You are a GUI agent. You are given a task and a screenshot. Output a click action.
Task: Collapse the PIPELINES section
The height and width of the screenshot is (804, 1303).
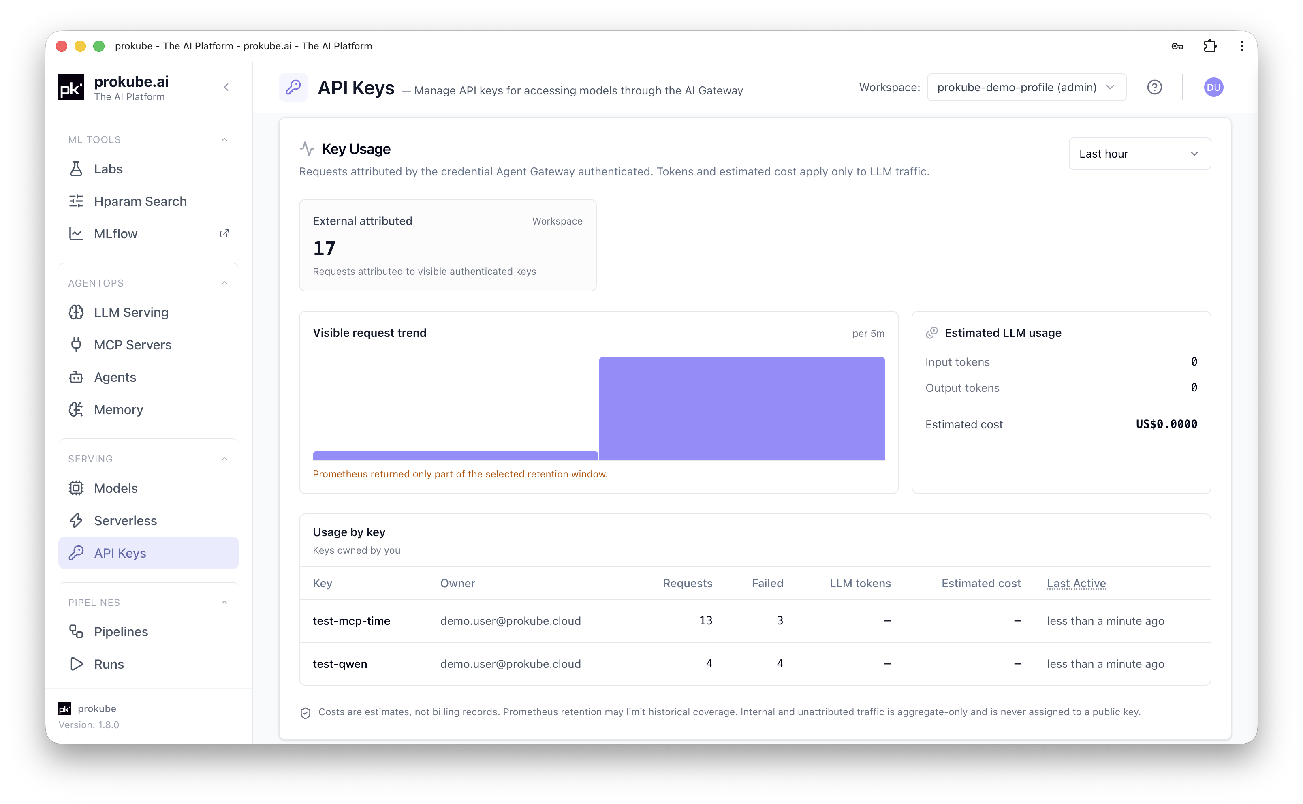coord(224,603)
